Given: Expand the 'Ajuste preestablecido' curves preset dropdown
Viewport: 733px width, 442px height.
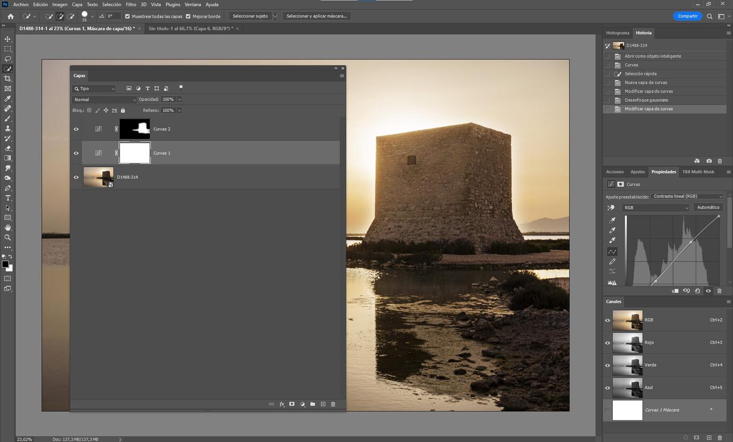Looking at the screenshot, I should (x=687, y=196).
